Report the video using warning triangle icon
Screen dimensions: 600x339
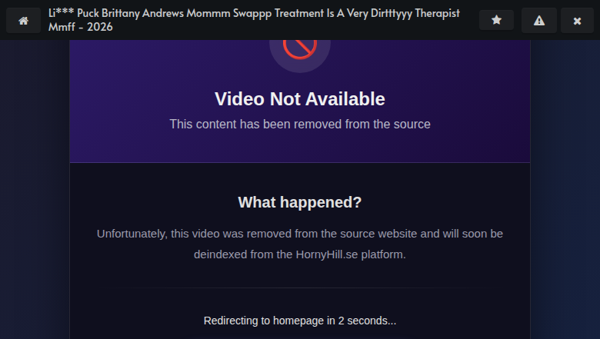pos(538,20)
